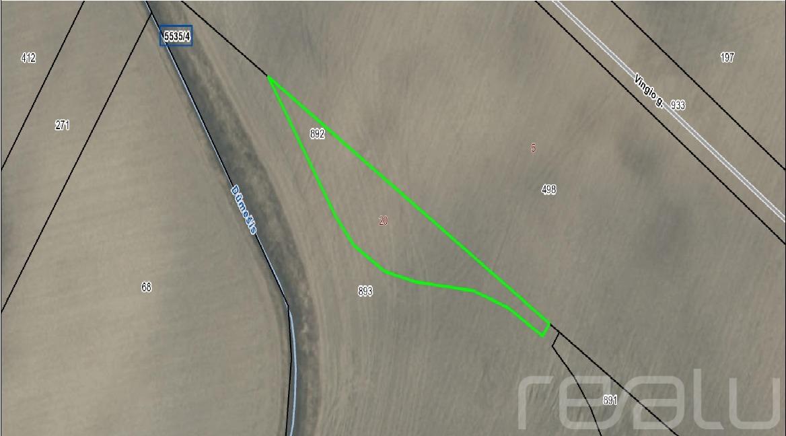Select parcel 271 label
This screenshot has height=436, width=786.
point(62,124)
